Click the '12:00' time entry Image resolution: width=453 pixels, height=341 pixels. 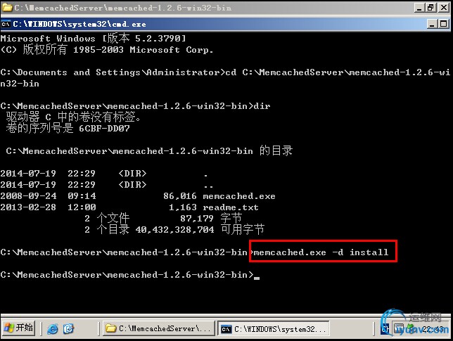point(82,207)
